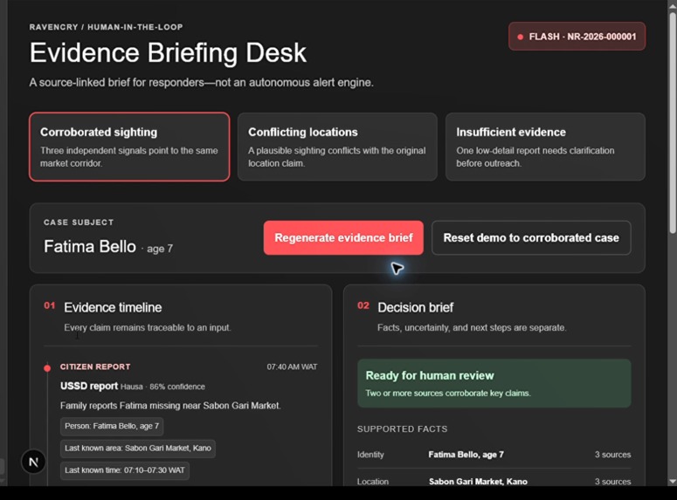This screenshot has width=677, height=500.
Task: Click the Fatima Bello case subject name
Action: coord(90,247)
